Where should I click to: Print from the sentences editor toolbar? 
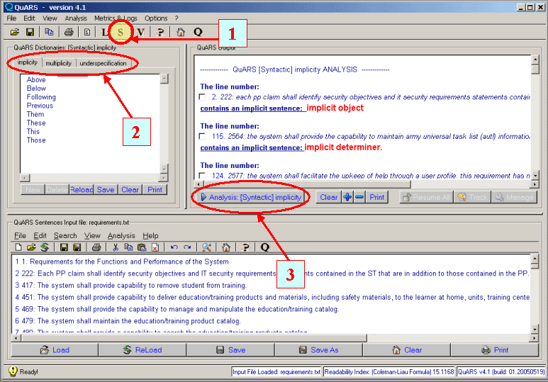tap(96, 247)
